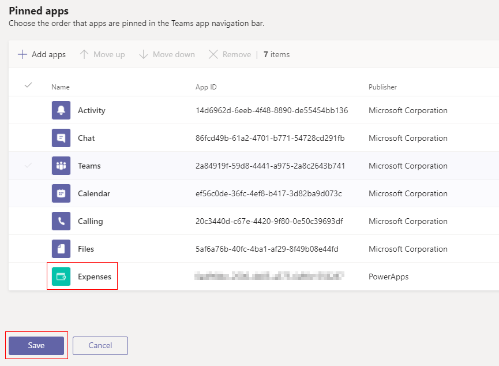Toggle the Teams row selection checkmark
The height and width of the screenshot is (366, 499).
28,165
